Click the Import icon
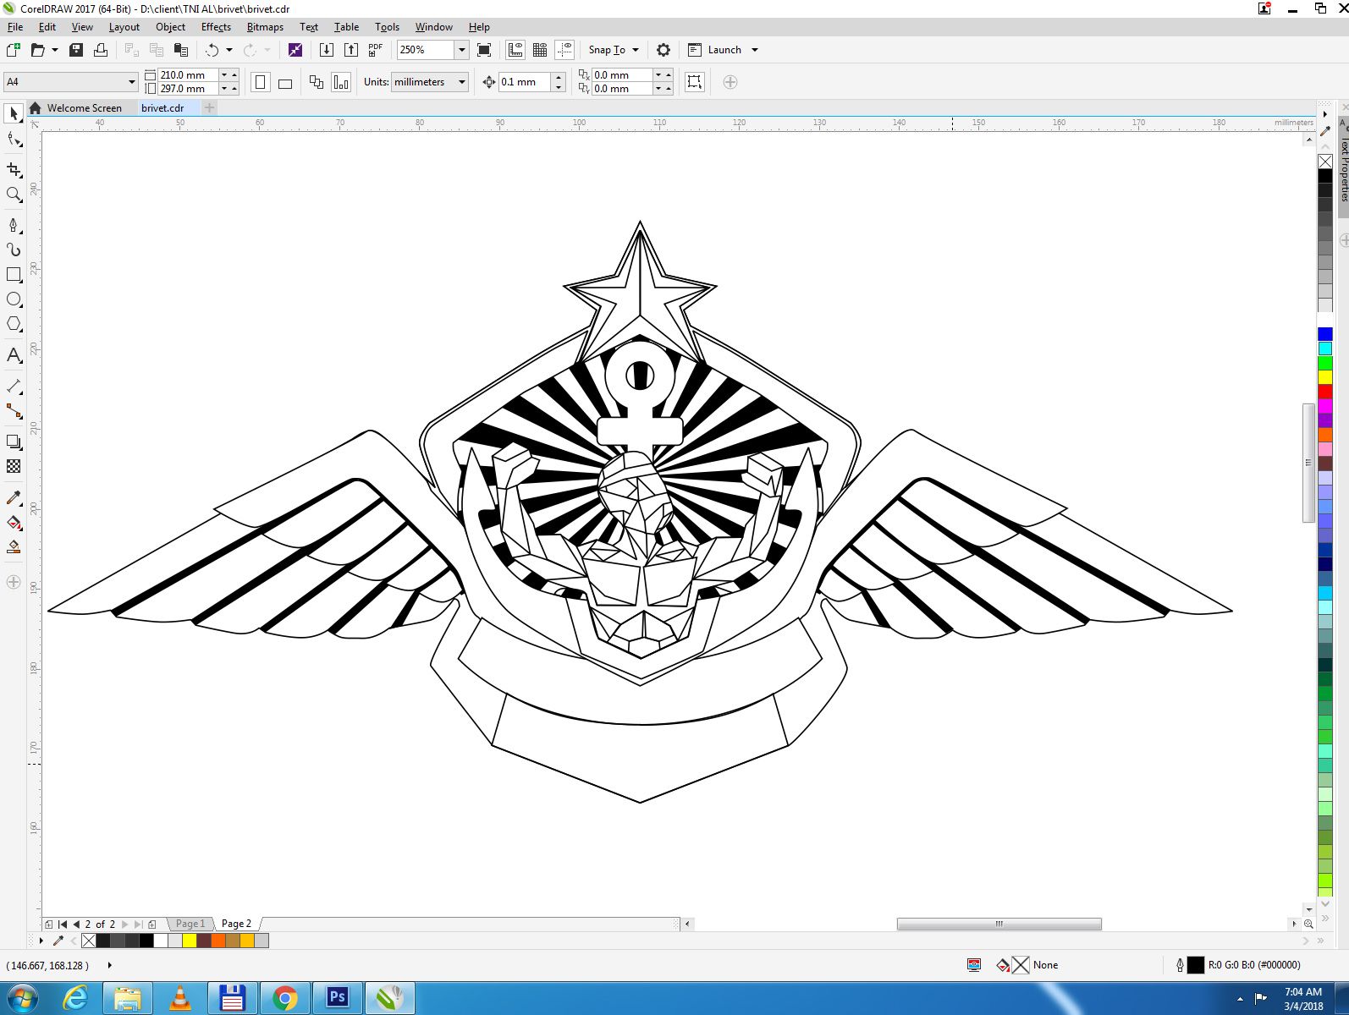This screenshot has width=1349, height=1015. [x=327, y=50]
